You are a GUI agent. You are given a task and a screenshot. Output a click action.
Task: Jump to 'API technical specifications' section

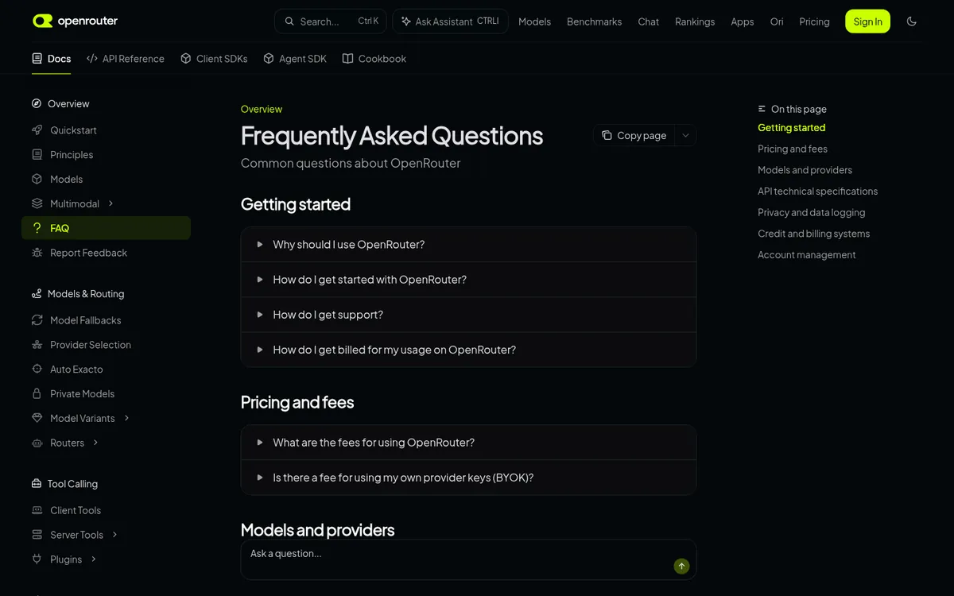click(817, 191)
